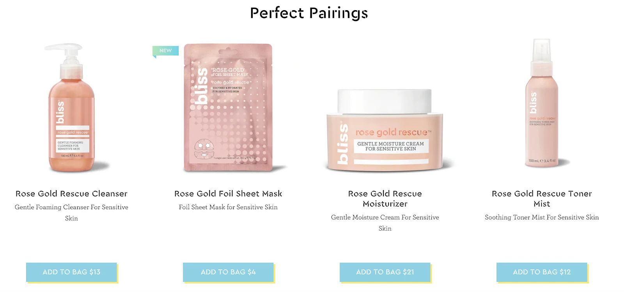Click the NEW badge on sheet mask

point(165,51)
